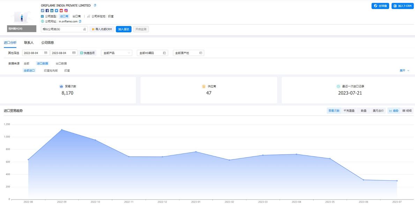Open the 快捷选项 quick options

point(87,53)
